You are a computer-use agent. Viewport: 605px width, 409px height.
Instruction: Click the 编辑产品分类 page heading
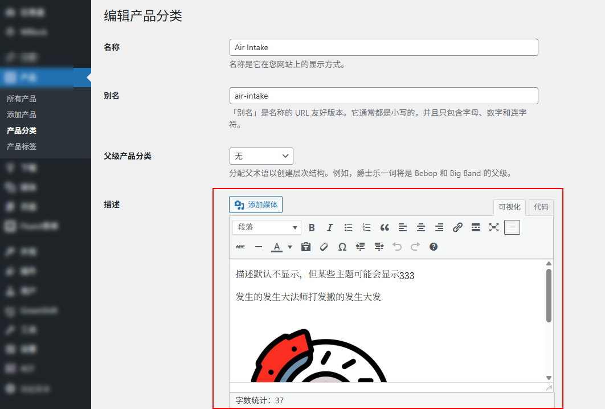(143, 16)
